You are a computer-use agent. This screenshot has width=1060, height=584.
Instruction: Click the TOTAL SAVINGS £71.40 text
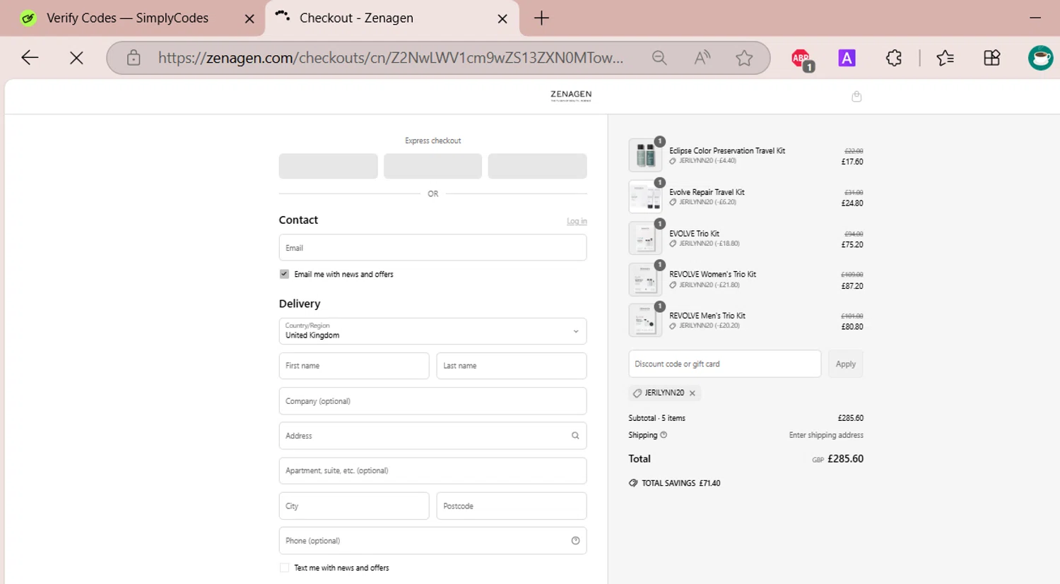(681, 484)
